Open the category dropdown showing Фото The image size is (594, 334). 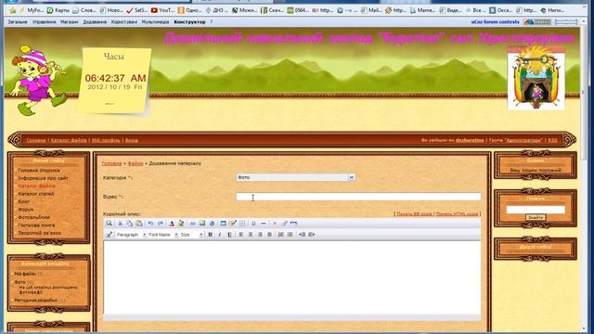coord(296,177)
